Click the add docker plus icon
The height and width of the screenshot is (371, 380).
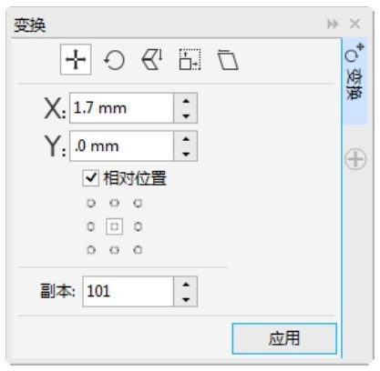(x=355, y=159)
